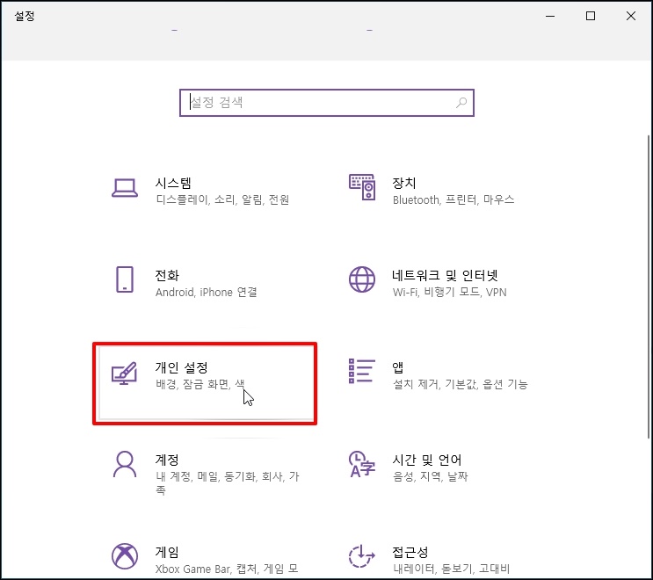
Task: Open 네트워크 및 인터넷 settings title
Action: [445, 276]
